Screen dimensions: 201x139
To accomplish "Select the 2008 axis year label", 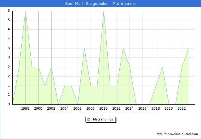I will [x=91, y=108].
